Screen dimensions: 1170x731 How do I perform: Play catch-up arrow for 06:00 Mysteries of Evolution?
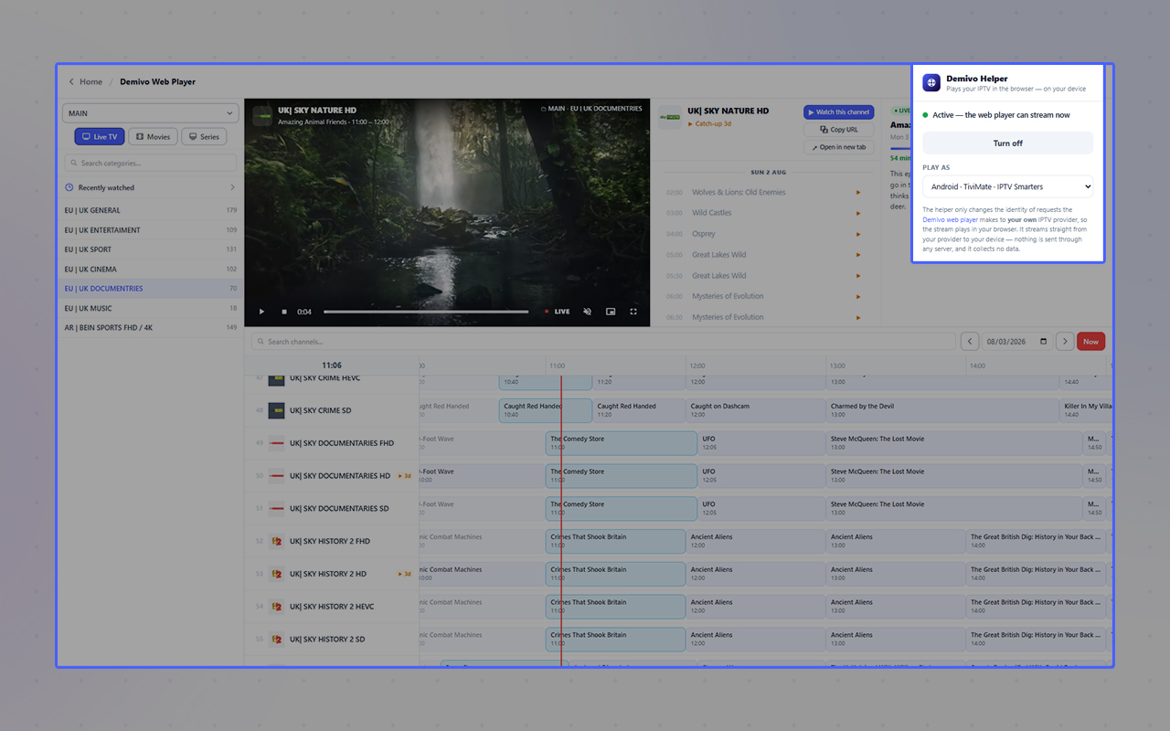click(x=858, y=296)
